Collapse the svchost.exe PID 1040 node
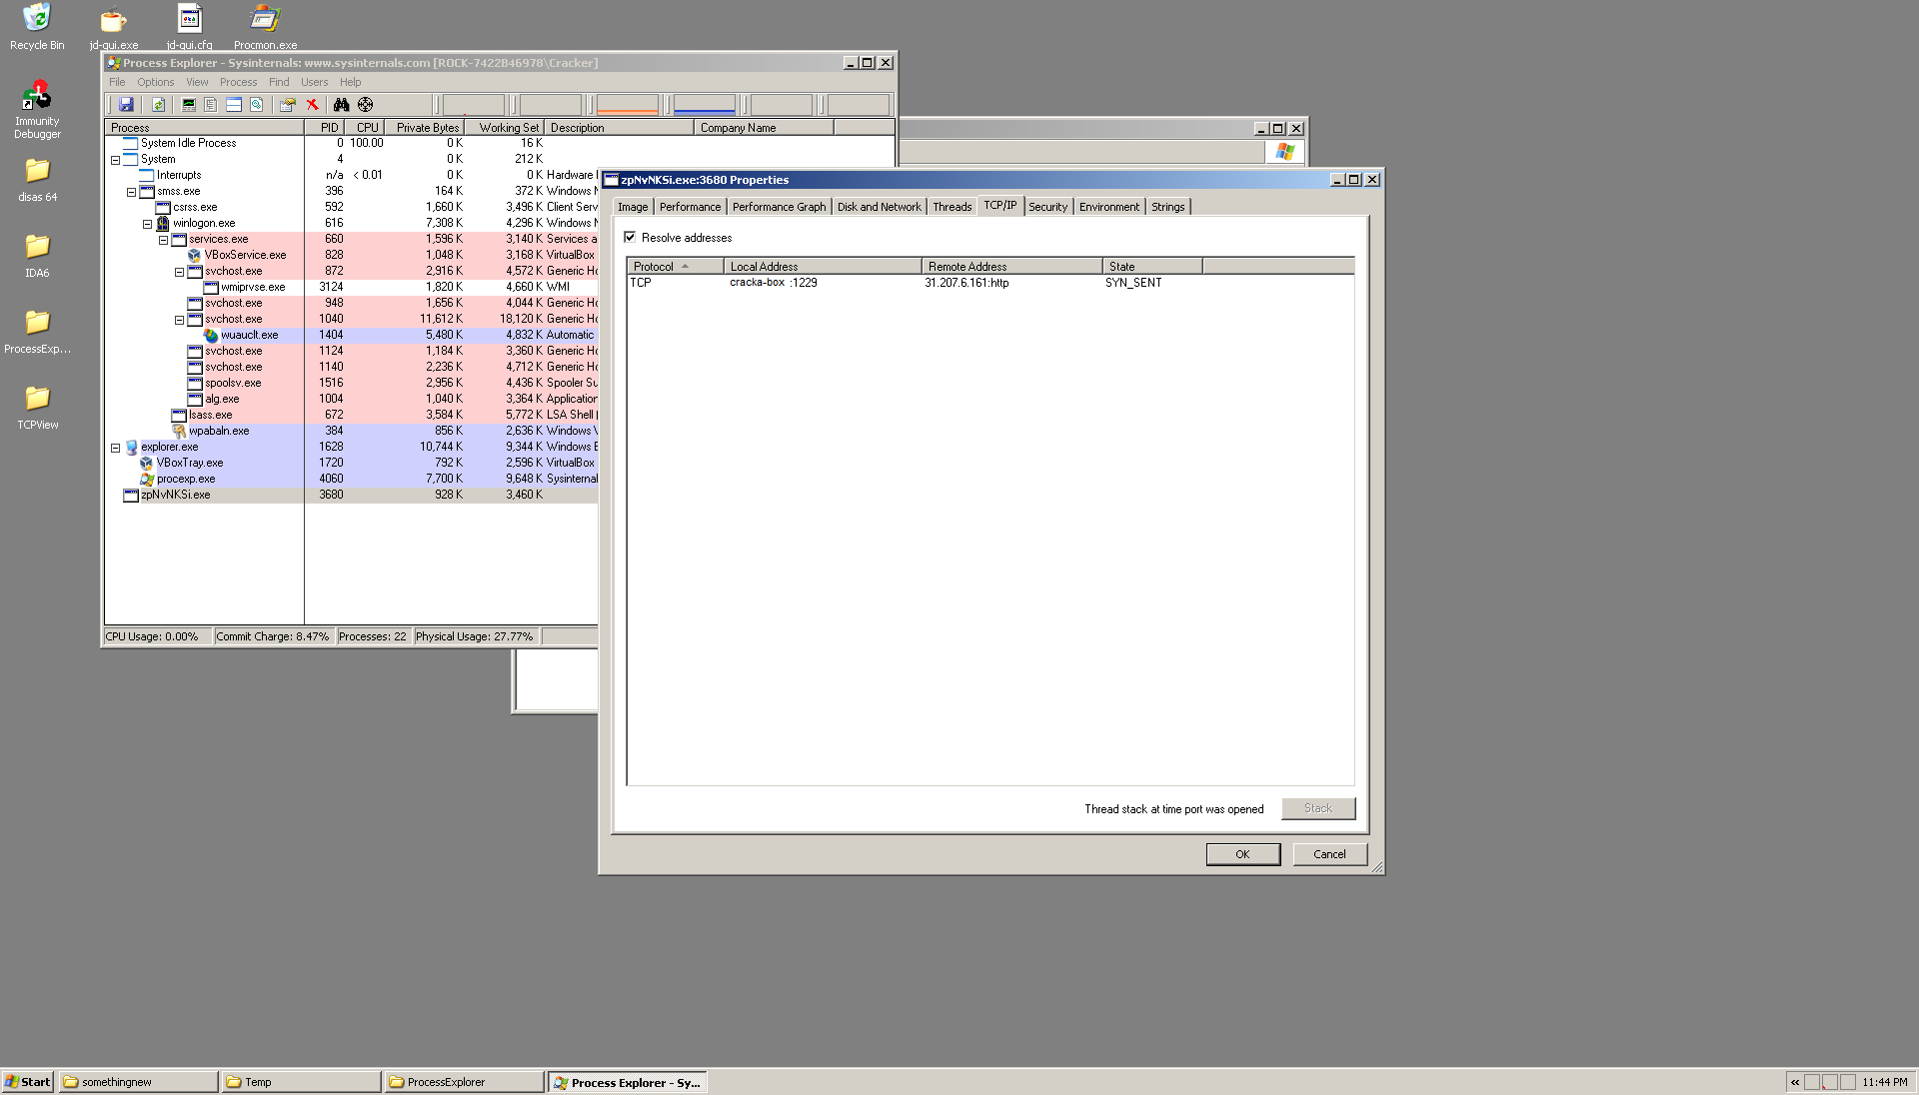The image size is (1919, 1095). (x=179, y=320)
